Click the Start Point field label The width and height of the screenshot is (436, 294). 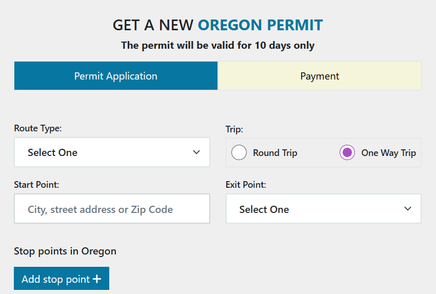(x=36, y=184)
